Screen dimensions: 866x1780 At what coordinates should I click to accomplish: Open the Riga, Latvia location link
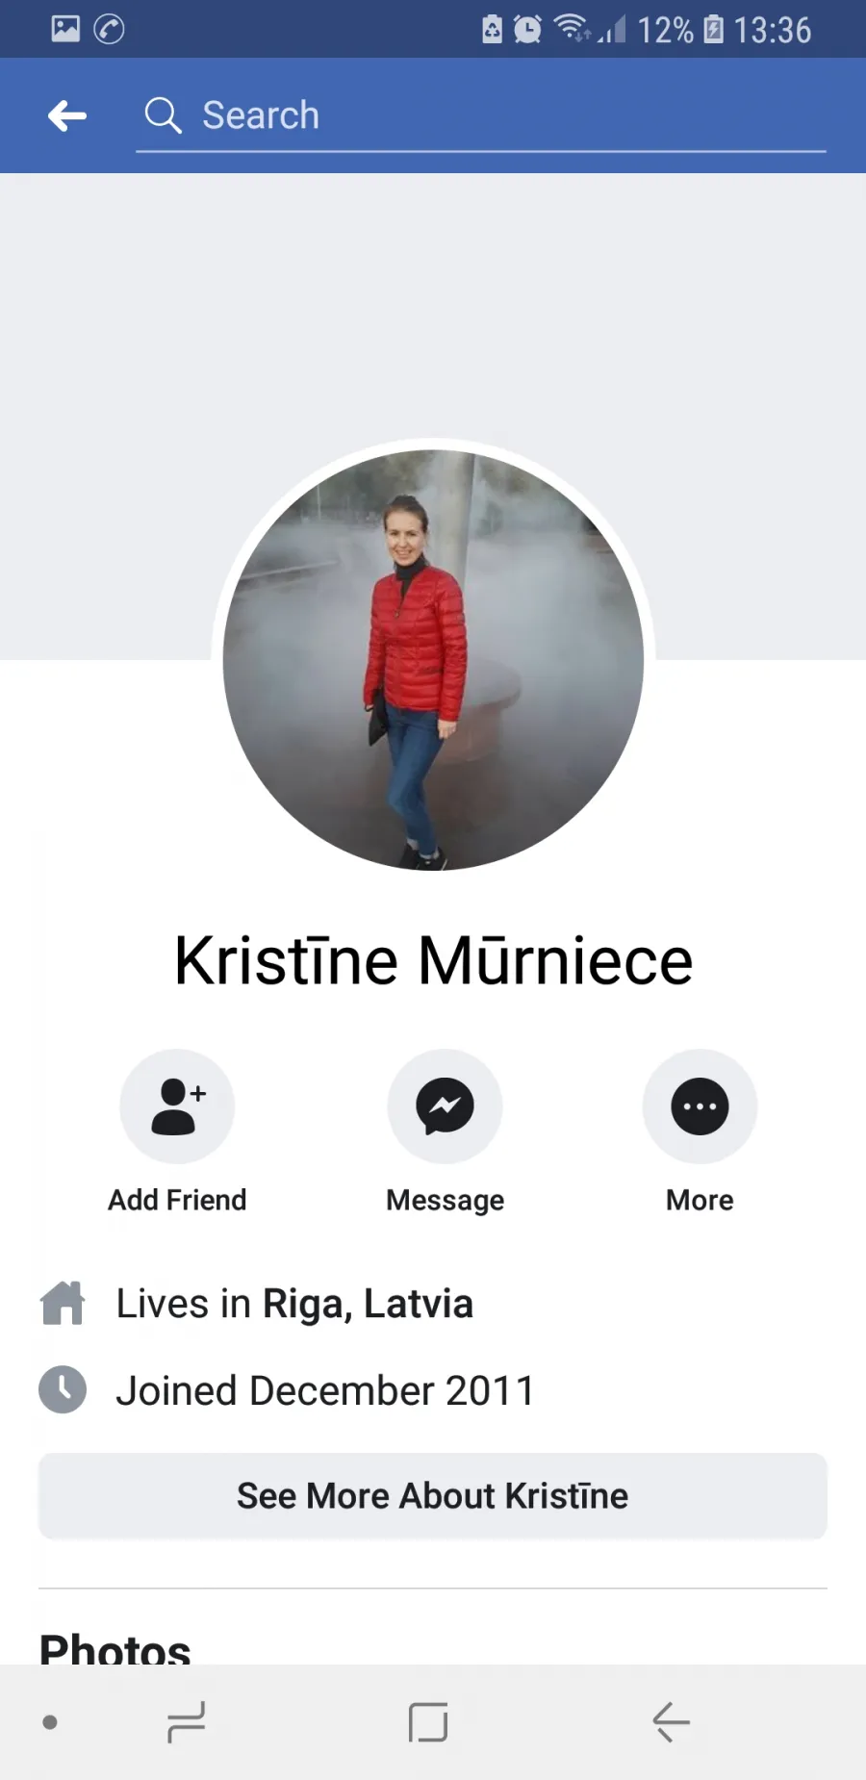click(x=368, y=1305)
